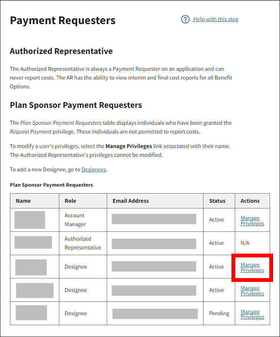The height and width of the screenshot is (337, 280).
Task: Click the Status column header
Action: (217, 201)
